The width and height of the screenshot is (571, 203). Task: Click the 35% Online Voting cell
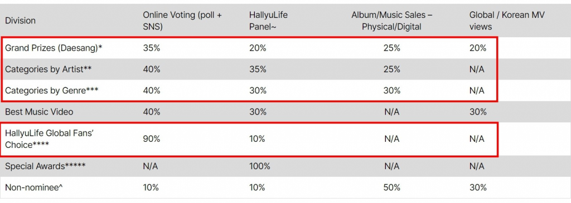click(x=151, y=48)
